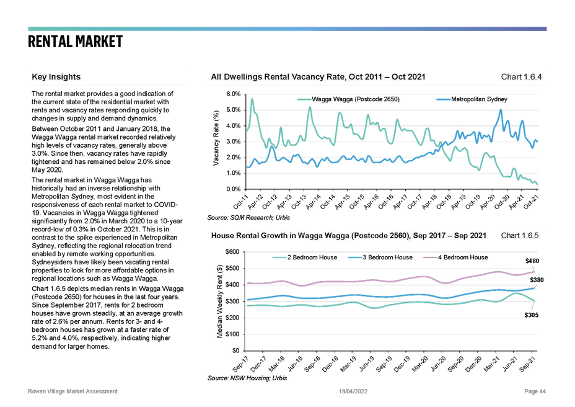Click the 'Vacancy Rate (%)' axis label
The image size is (575, 407).
coord(216,137)
